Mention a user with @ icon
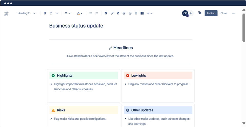The image size is (246, 127). (x=124, y=13)
